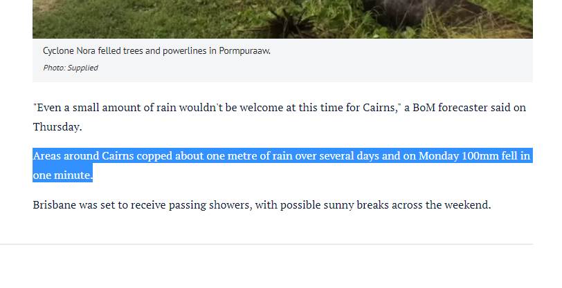Click the cyclone damage photo
The image size is (562, 288).
pyautogui.click(x=282, y=19)
